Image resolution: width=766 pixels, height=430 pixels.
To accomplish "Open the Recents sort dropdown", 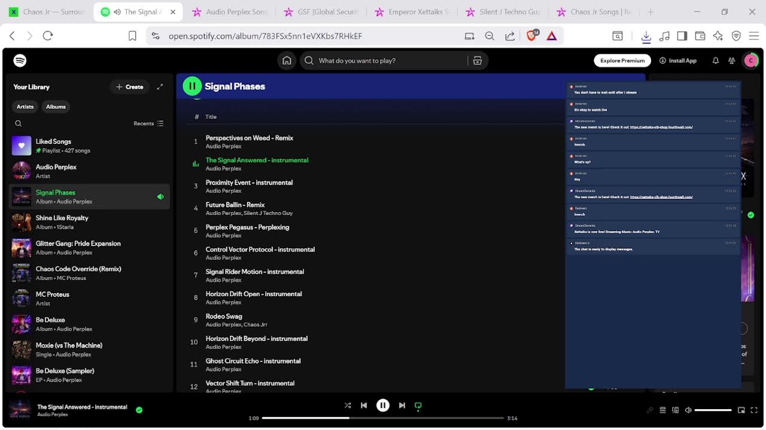I will click(x=148, y=124).
